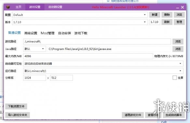Open the 游戏下载 sub-tab
The image size is (190, 123).
coord(81,33)
